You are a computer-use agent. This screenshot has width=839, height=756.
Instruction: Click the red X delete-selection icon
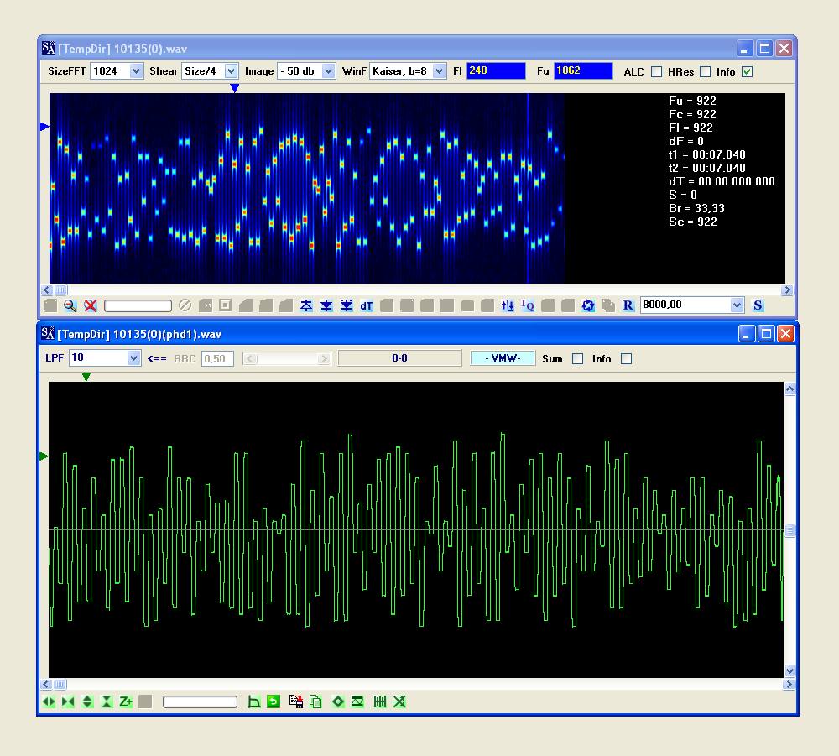tap(91, 305)
